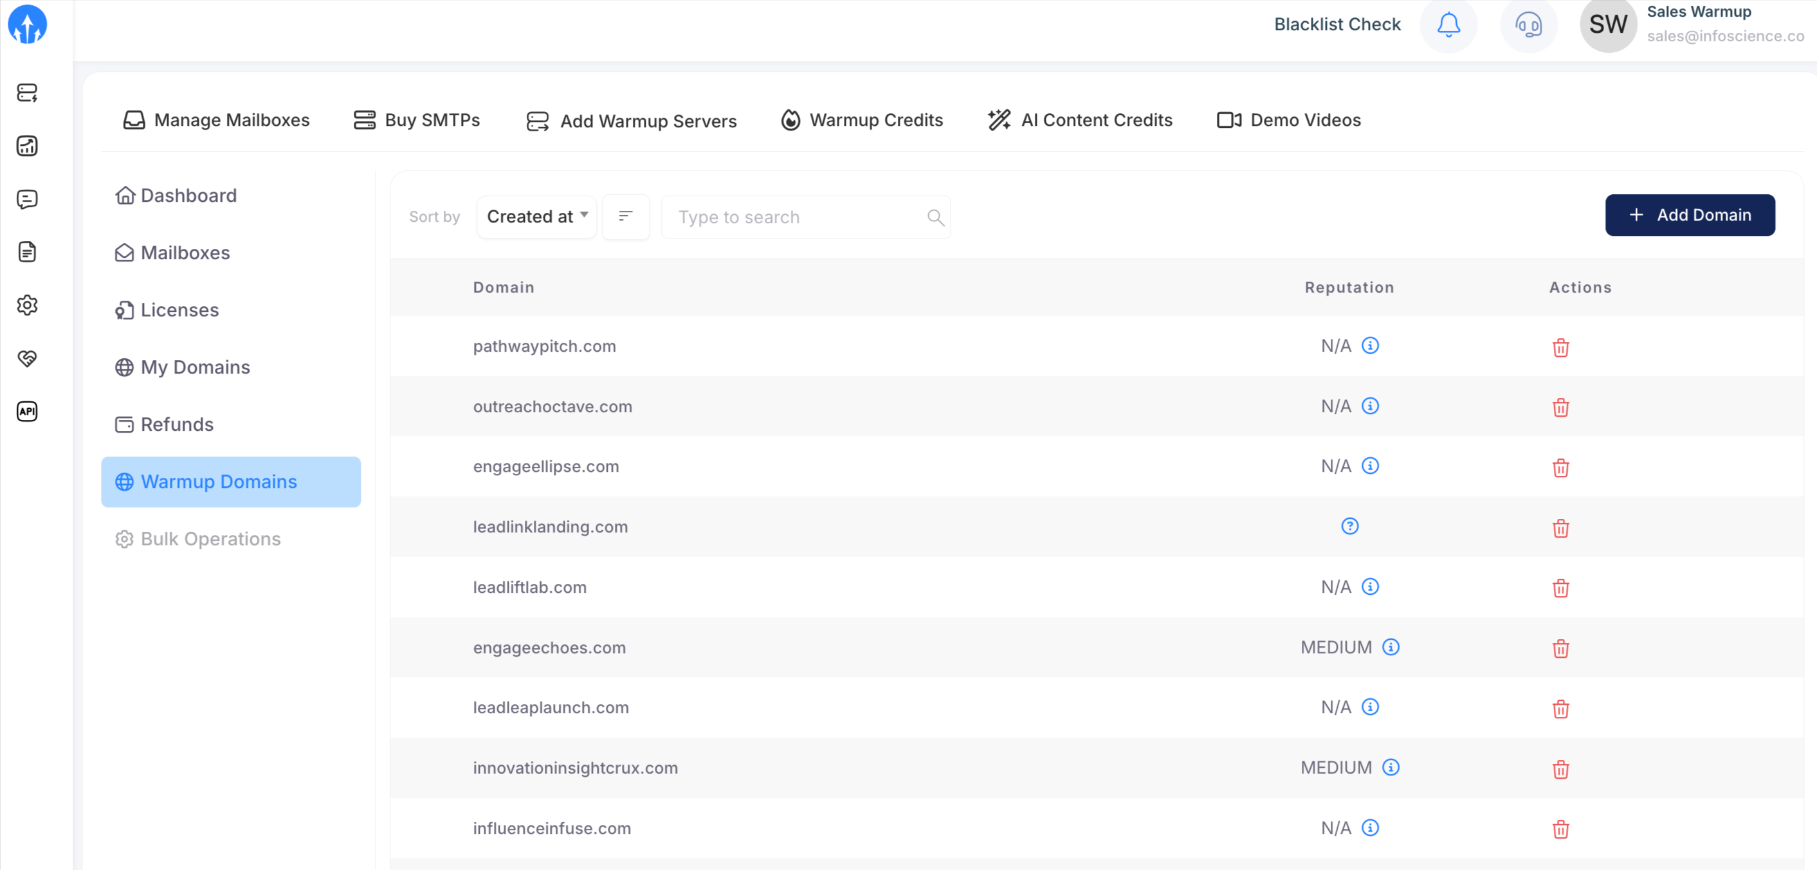Delete influenceinfuse.com using trash icon
Viewport: 1817px width, 870px height.
[x=1560, y=829]
